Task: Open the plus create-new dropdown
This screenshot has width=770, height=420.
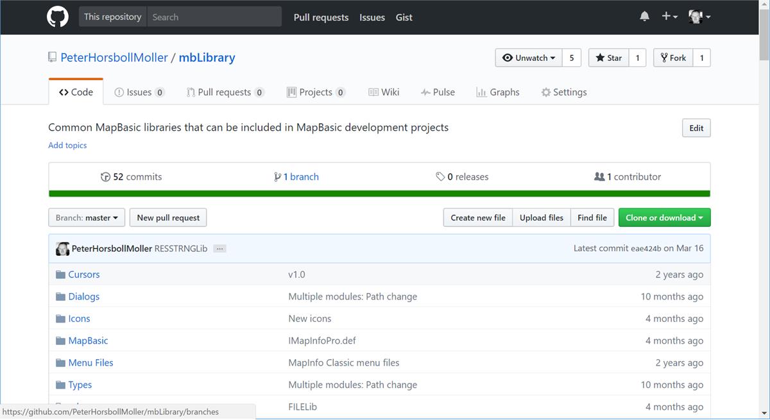Action: [669, 17]
